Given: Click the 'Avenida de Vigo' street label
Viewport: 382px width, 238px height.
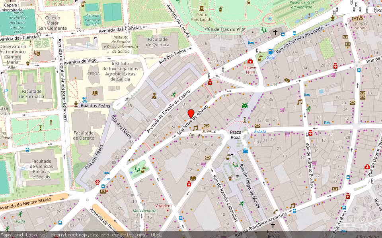Looking at the screenshot, I should (x=80, y=61).
